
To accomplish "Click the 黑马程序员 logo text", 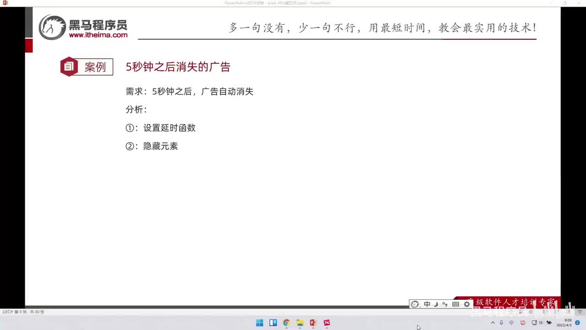I will pyautogui.click(x=98, y=24).
